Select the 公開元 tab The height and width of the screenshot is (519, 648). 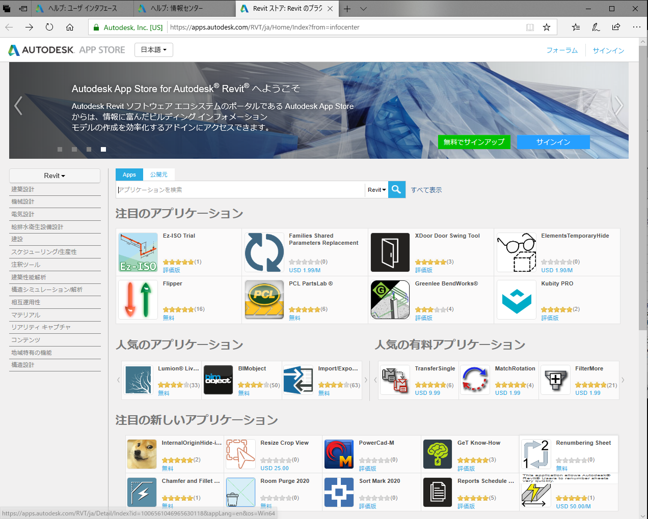(159, 175)
